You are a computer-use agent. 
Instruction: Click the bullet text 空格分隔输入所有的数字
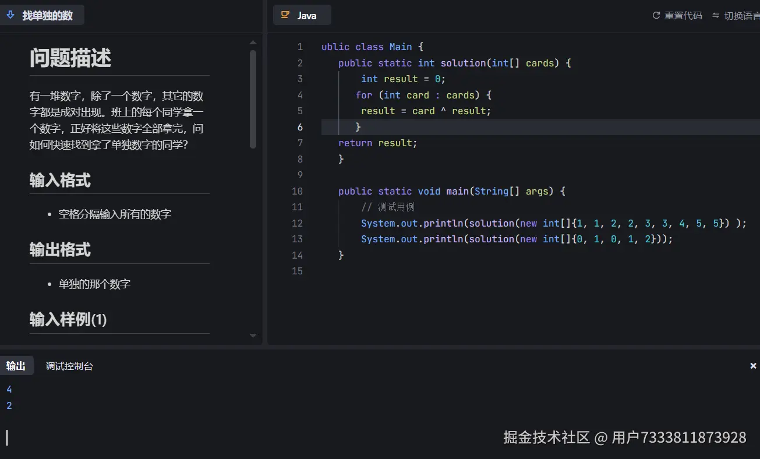tap(115, 214)
